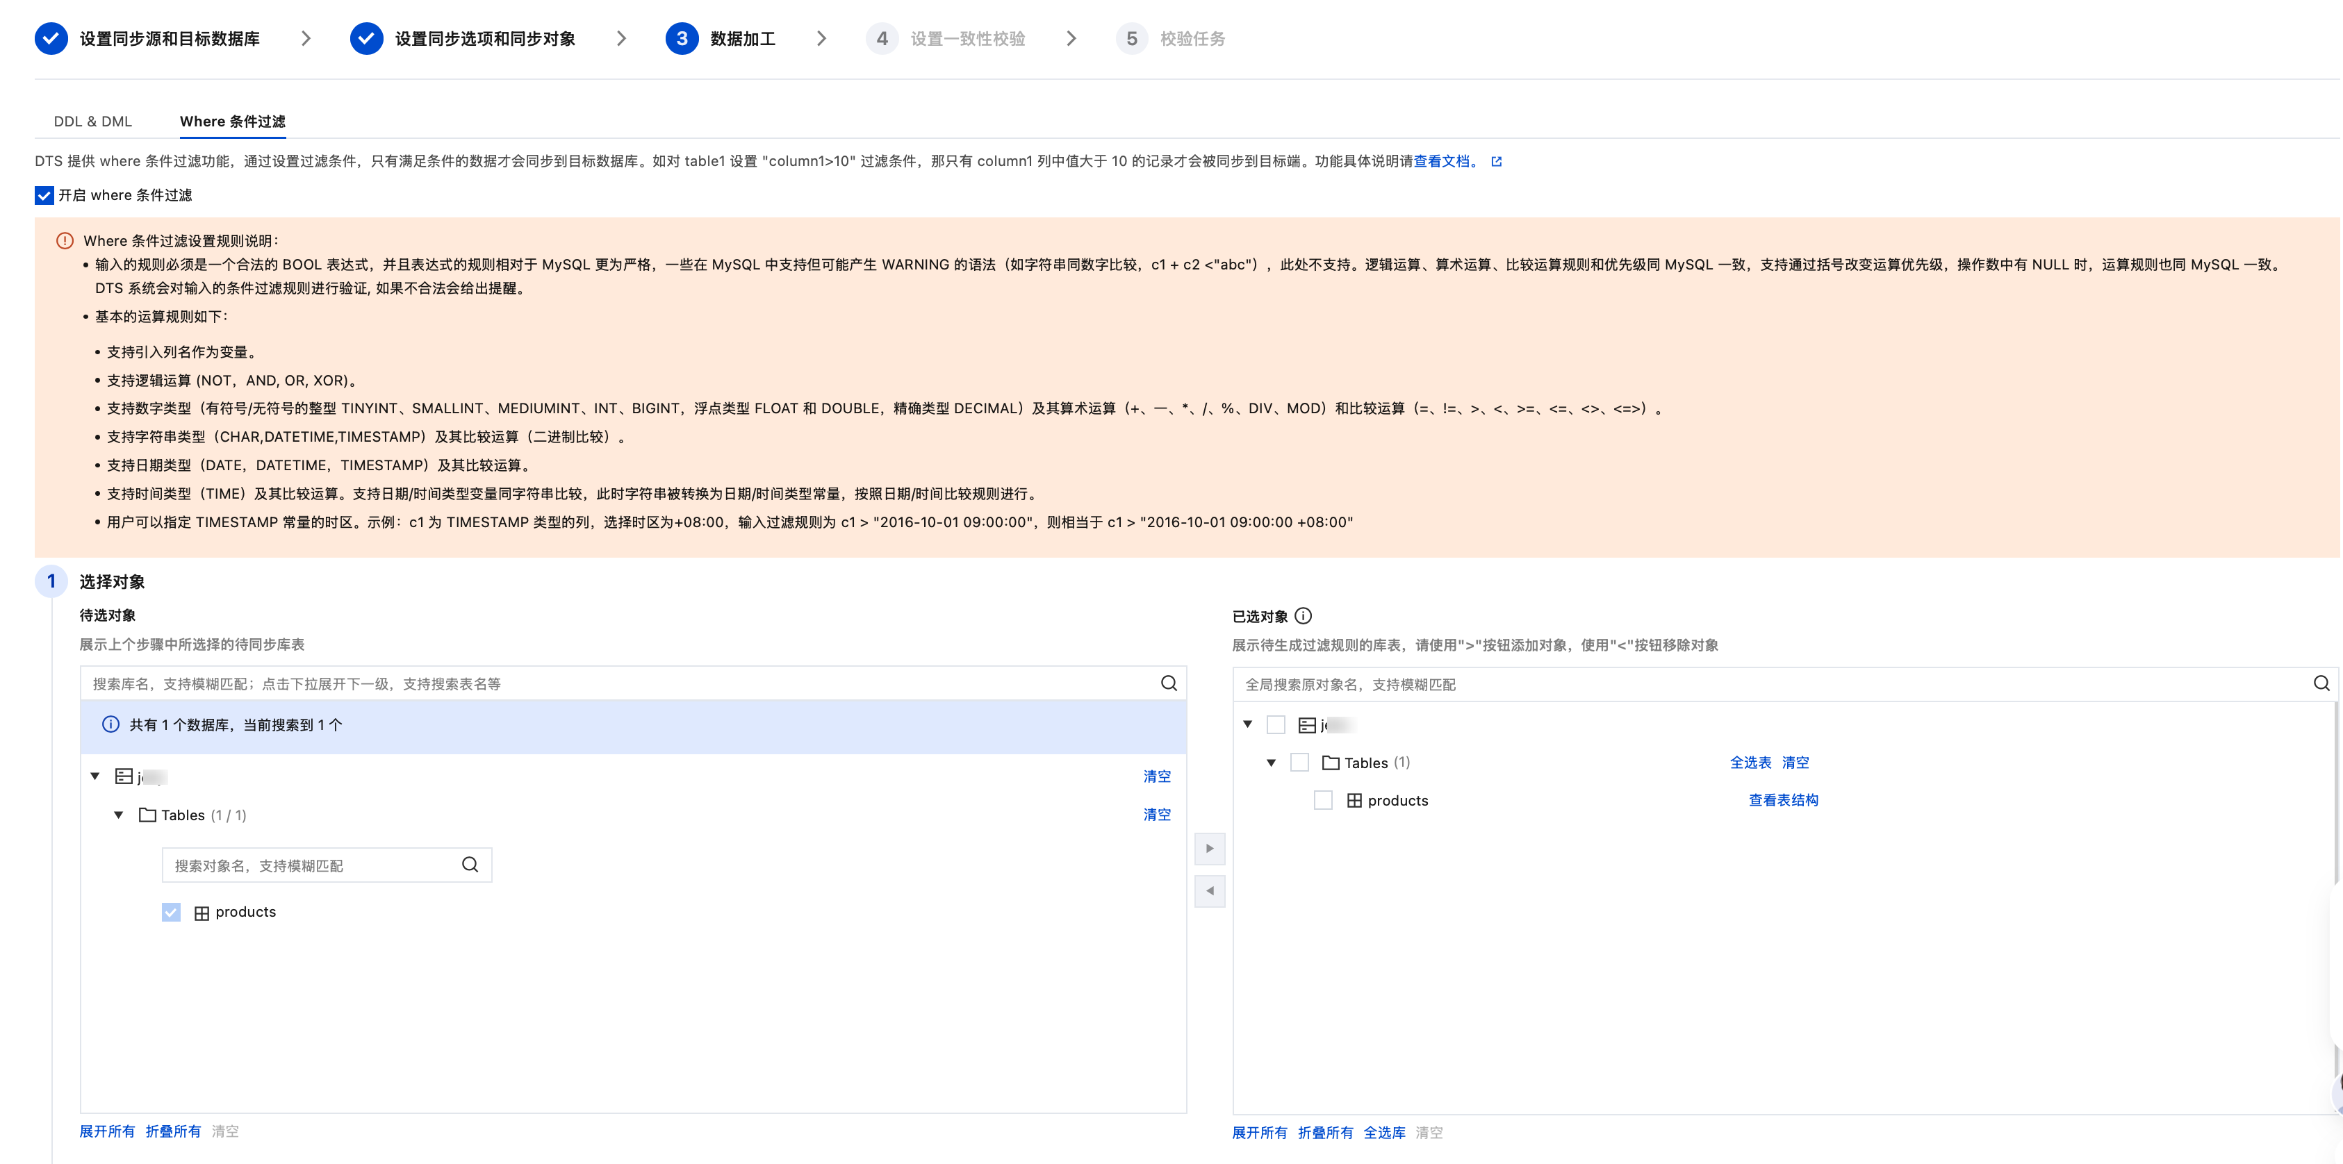Image resolution: width=2343 pixels, height=1164 pixels.
Task: Go to step 设置同步源和目标数据库
Action: pos(170,39)
